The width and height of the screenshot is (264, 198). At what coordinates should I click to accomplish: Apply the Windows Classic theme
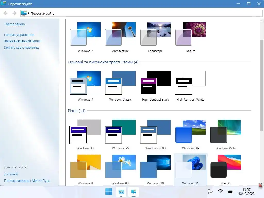120,83
